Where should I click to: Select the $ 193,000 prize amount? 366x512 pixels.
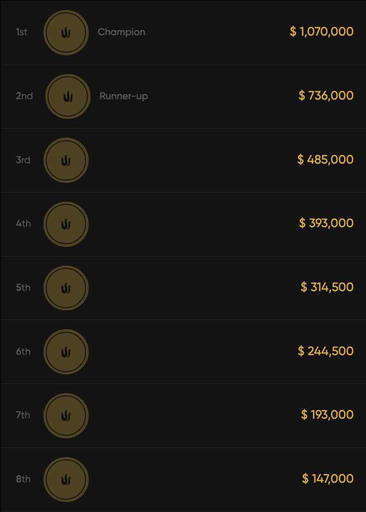point(327,415)
